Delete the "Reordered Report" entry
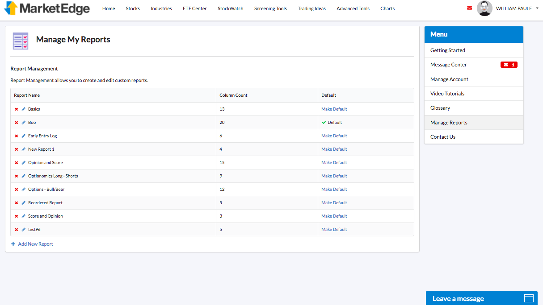 [17, 202]
